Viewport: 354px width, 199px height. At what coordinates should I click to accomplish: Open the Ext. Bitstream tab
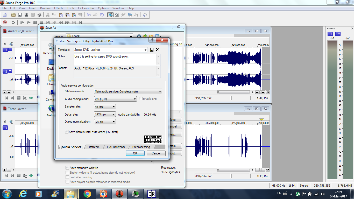(116, 147)
